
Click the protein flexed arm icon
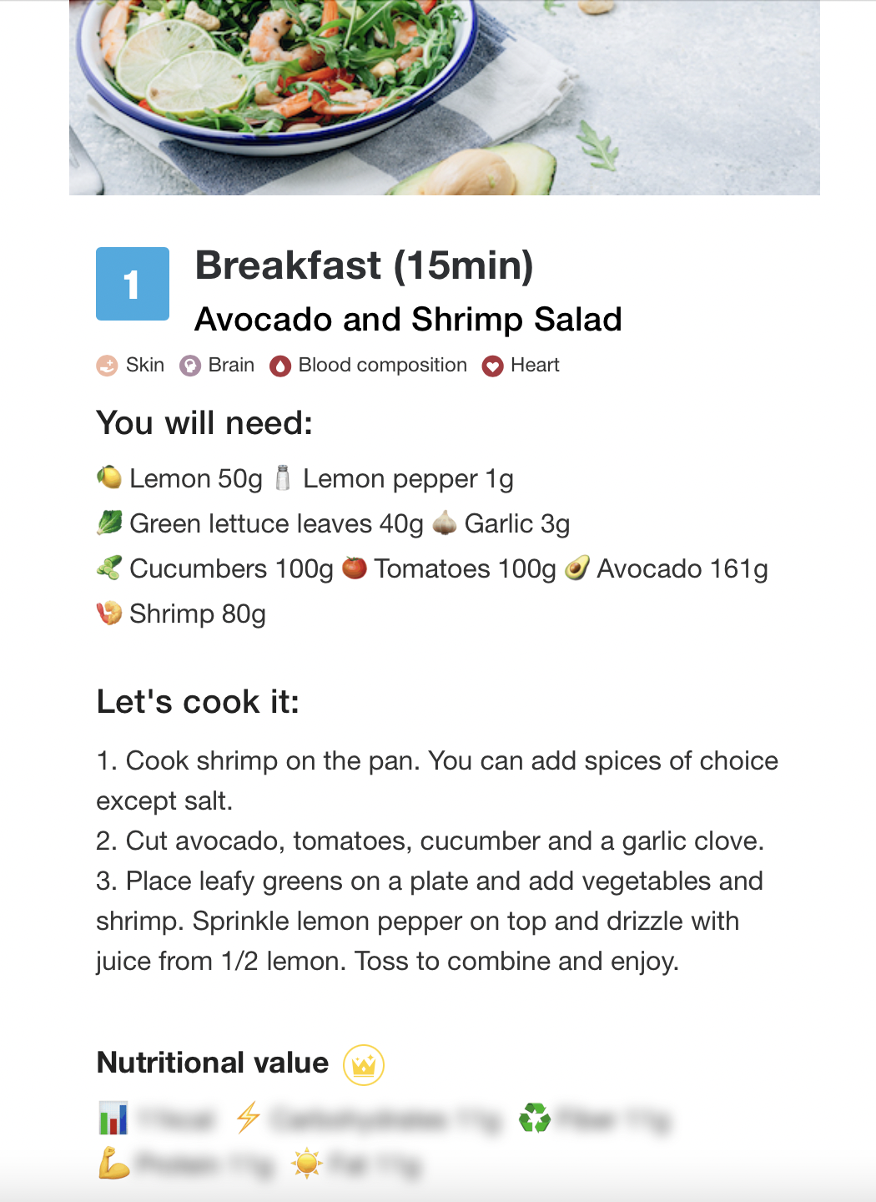tap(113, 1163)
